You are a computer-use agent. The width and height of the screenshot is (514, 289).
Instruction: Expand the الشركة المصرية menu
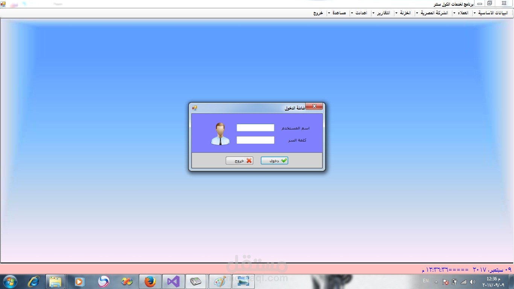(x=432, y=13)
